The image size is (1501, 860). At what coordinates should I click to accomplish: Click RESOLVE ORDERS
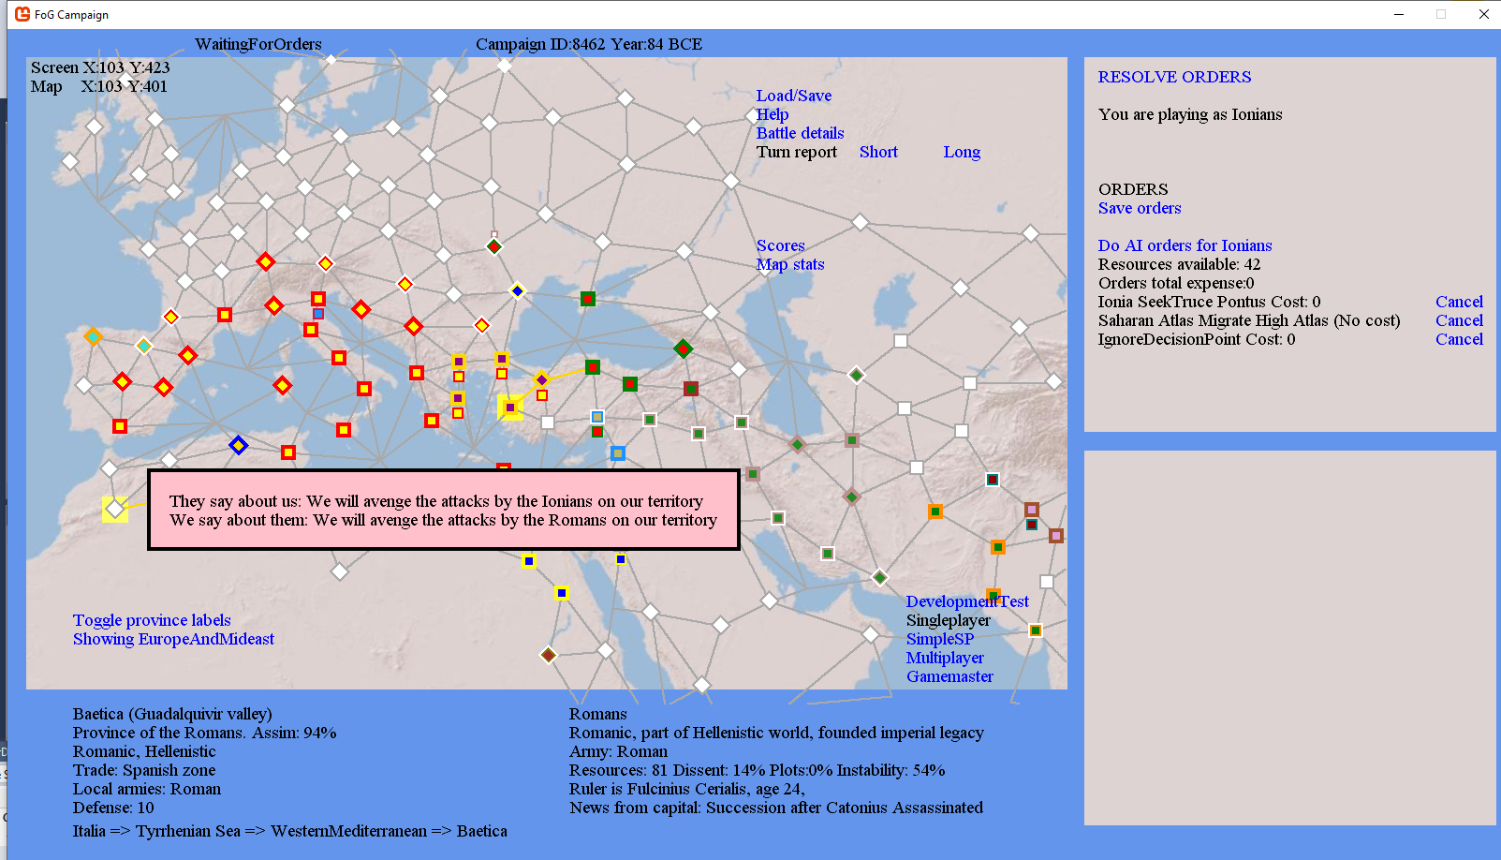click(x=1174, y=77)
